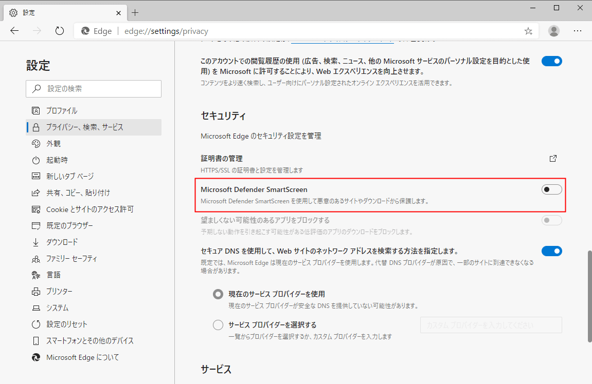Click the スマートフォンとその他のデバイス phone icon
Viewport: 592px width, 384px height.
click(x=36, y=341)
